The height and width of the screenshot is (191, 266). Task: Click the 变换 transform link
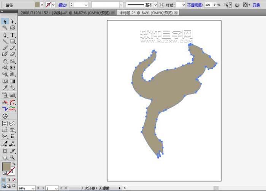point(256,5)
